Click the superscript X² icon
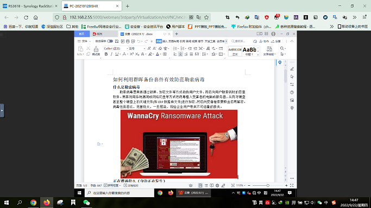This screenshot has height=208, width=371. (x=132, y=54)
